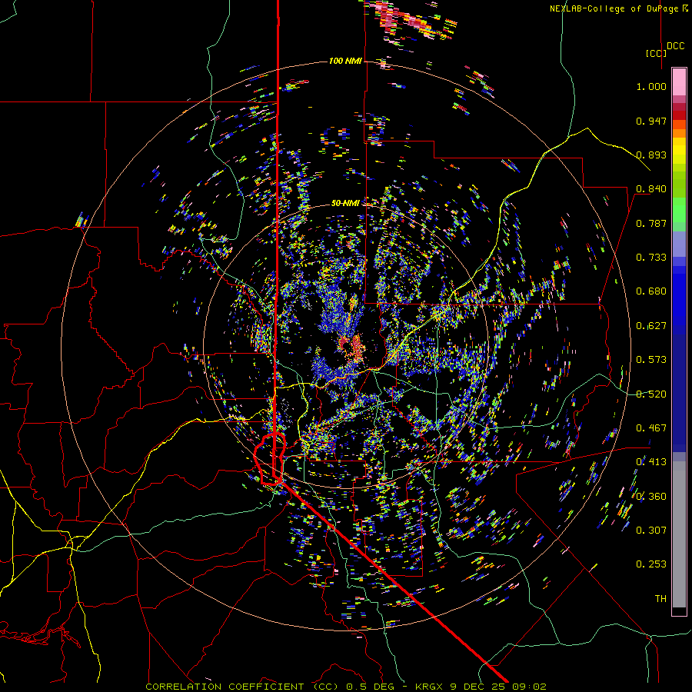This screenshot has height=692, width=692.
Task: Select the 0.360 scale value
Action: click(651, 497)
